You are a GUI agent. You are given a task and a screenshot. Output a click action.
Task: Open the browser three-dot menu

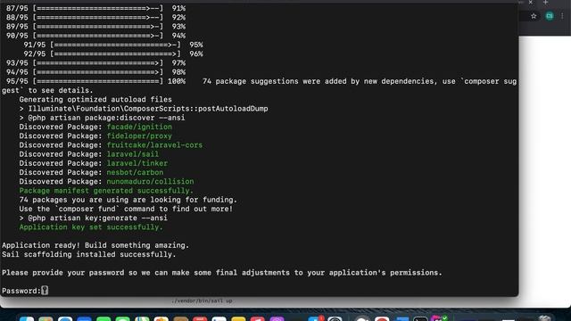[563, 16]
